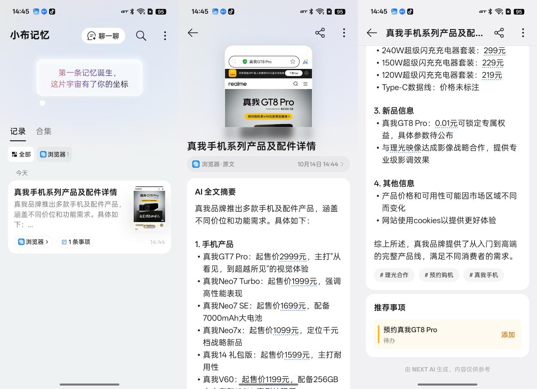Share the 真我手机系列 article via the share icon
The height and width of the screenshot is (389, 537).
(x=320, y=33)
